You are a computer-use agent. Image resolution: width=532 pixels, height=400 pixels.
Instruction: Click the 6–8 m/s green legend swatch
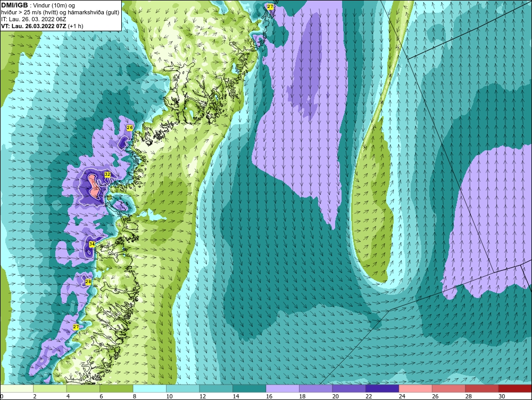[117, 388]
